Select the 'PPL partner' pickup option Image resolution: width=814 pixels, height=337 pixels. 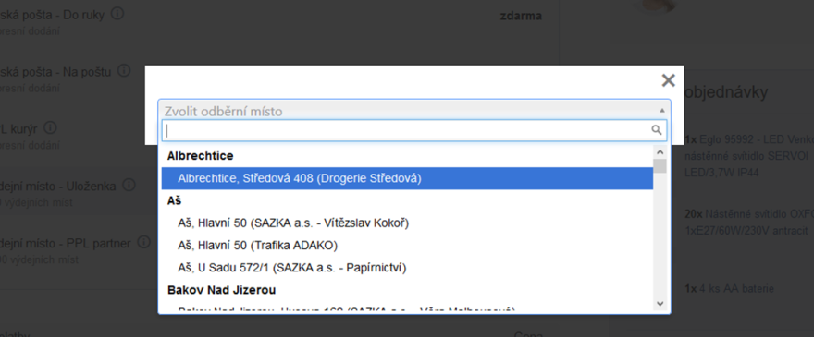pyautogui.click(x=66, y=243)
